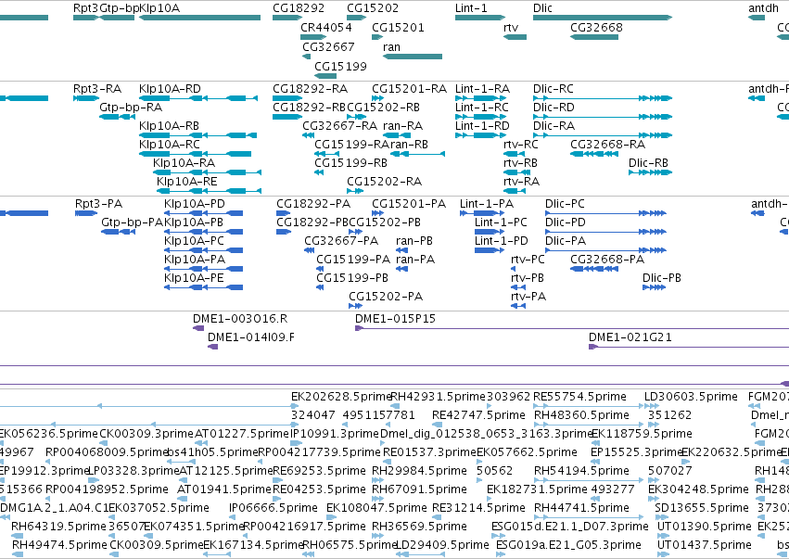Select transcript CG15199-RB
Image resolution: width=789 pixels, height=559 pixels.
(x=319, y=172)
